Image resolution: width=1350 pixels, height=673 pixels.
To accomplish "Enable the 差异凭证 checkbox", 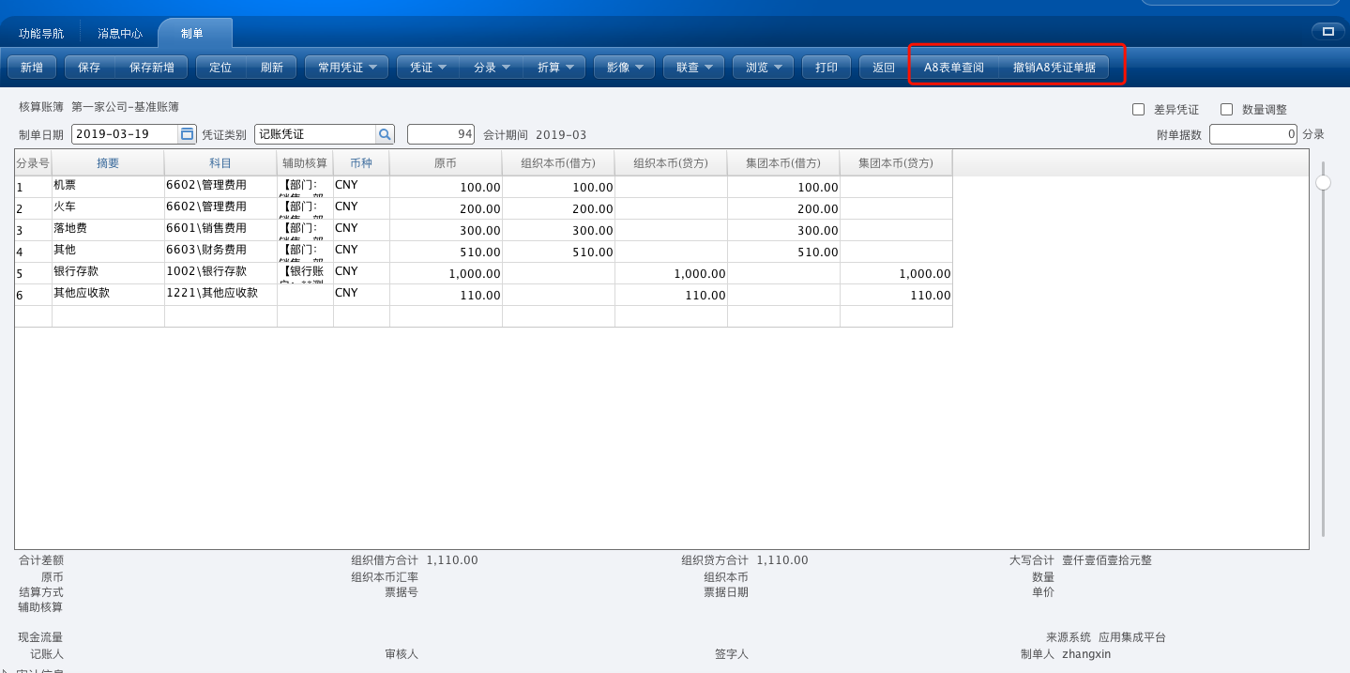I will [x=1139, y=110].
